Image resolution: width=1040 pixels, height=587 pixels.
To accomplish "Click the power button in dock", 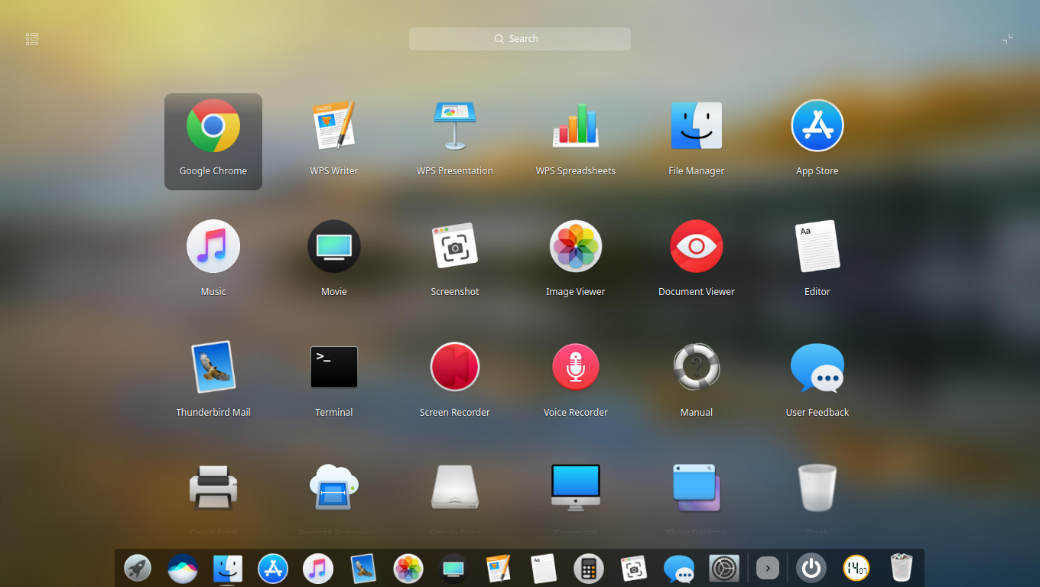I will pos(811,569).
